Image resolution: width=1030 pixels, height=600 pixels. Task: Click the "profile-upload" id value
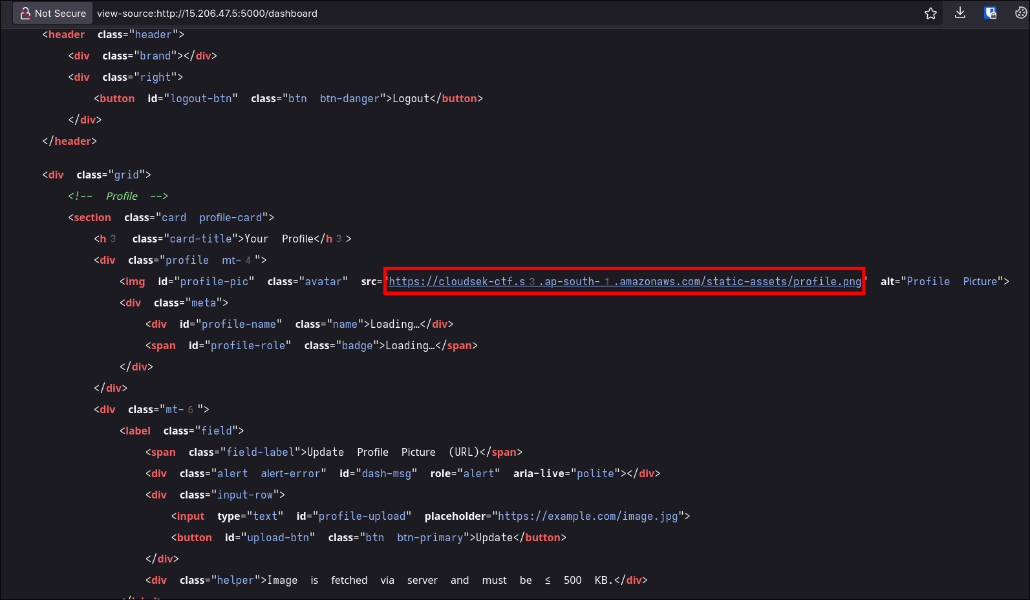[x=362, y=516]
